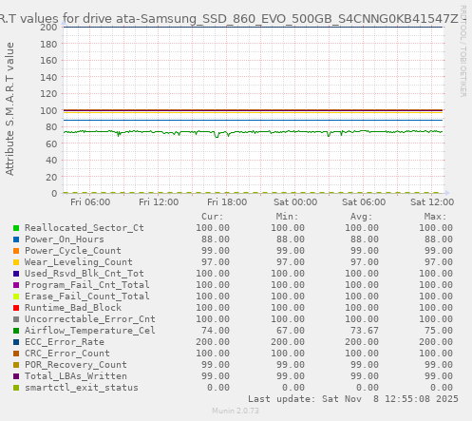Click the Munin 2.0.73 version footer
The width and height of the screenshot is (472, 421).
(x=236, y=411)
